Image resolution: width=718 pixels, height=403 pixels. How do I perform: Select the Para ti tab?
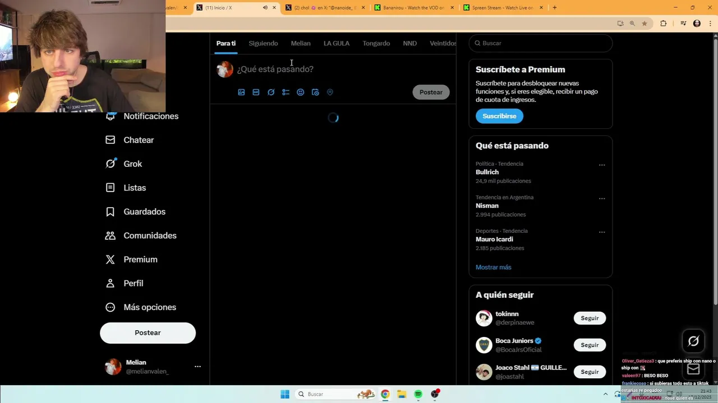[226, 43]
